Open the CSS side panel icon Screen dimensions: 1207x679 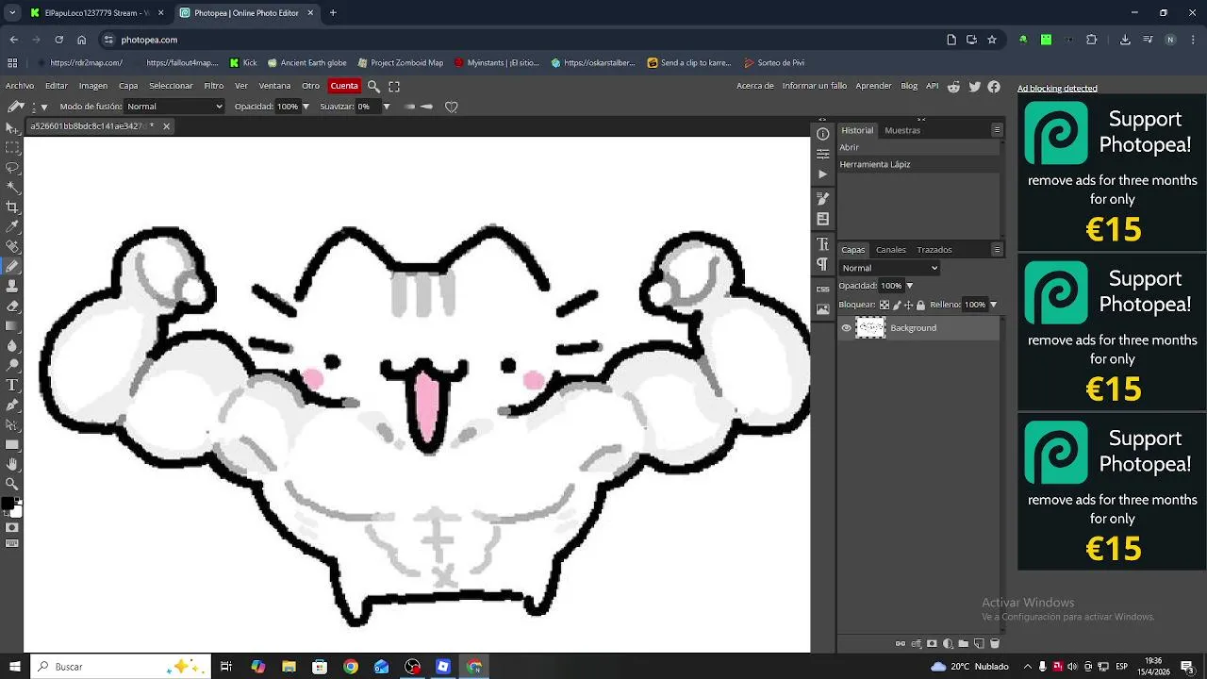823,290
